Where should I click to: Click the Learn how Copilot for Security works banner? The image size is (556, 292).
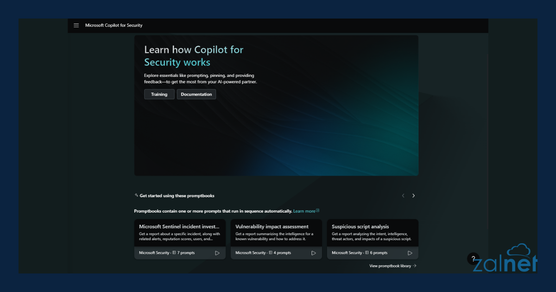(x=276, y=106)
